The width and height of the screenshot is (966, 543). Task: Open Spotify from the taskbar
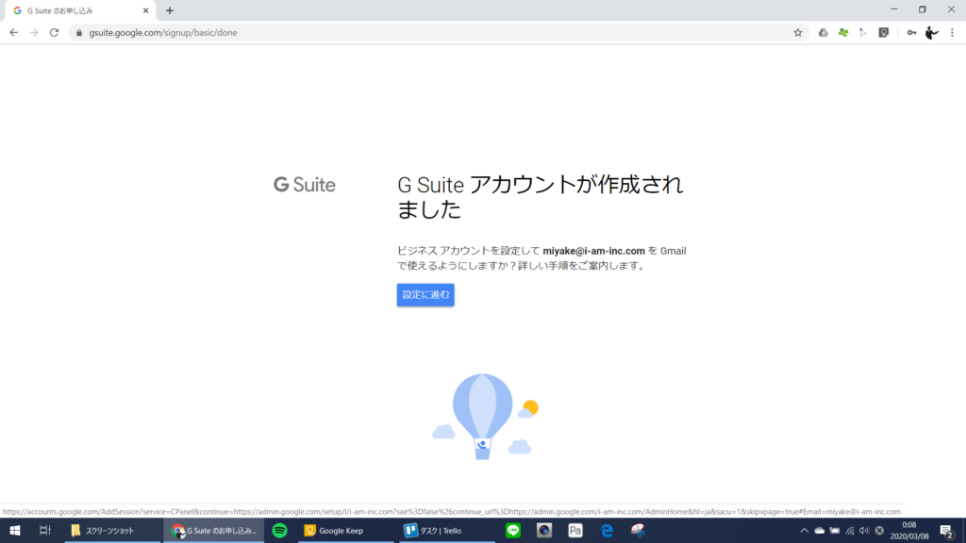[x=279, y=531]
